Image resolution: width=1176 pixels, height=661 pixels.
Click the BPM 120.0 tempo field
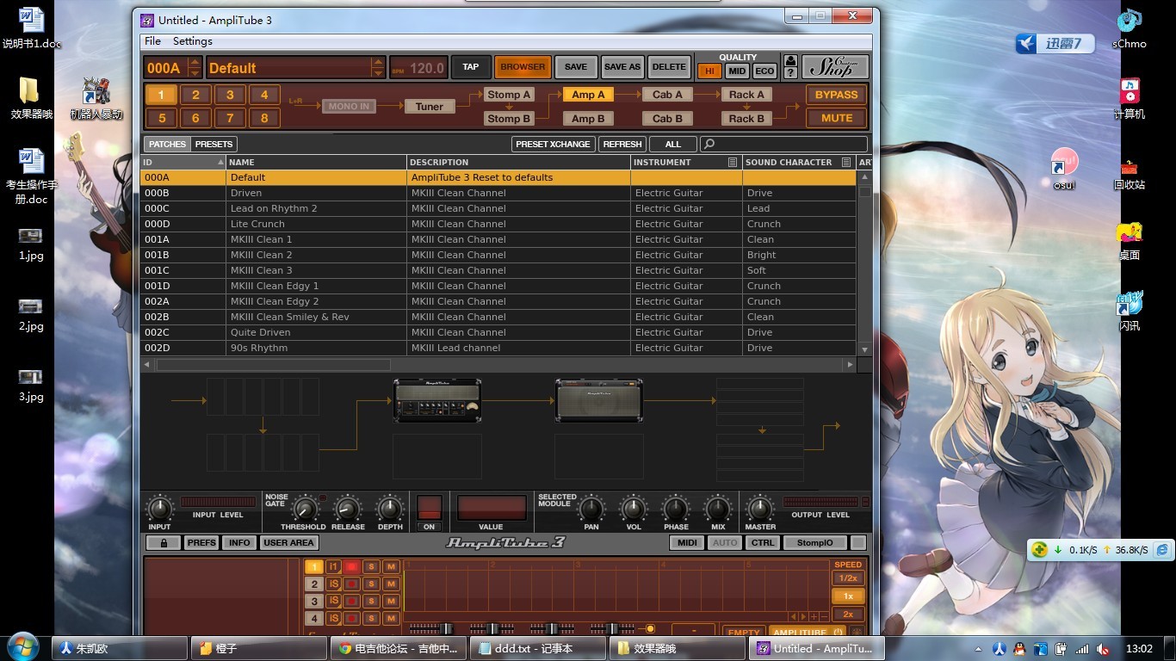pos(418,68)
